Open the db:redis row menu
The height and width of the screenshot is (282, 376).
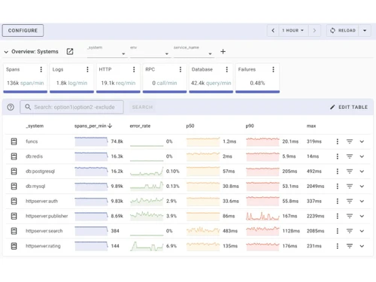(x=338, y=156)
